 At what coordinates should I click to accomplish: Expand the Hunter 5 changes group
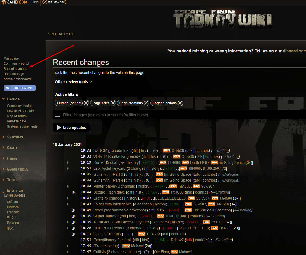coord(68,162)
